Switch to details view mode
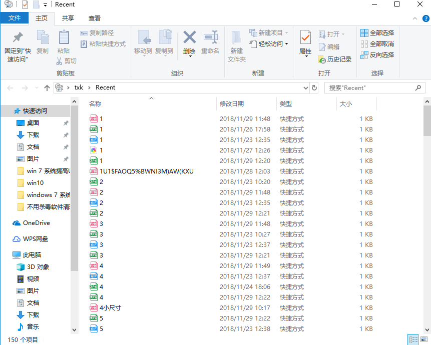 click(x=413, y=339)
